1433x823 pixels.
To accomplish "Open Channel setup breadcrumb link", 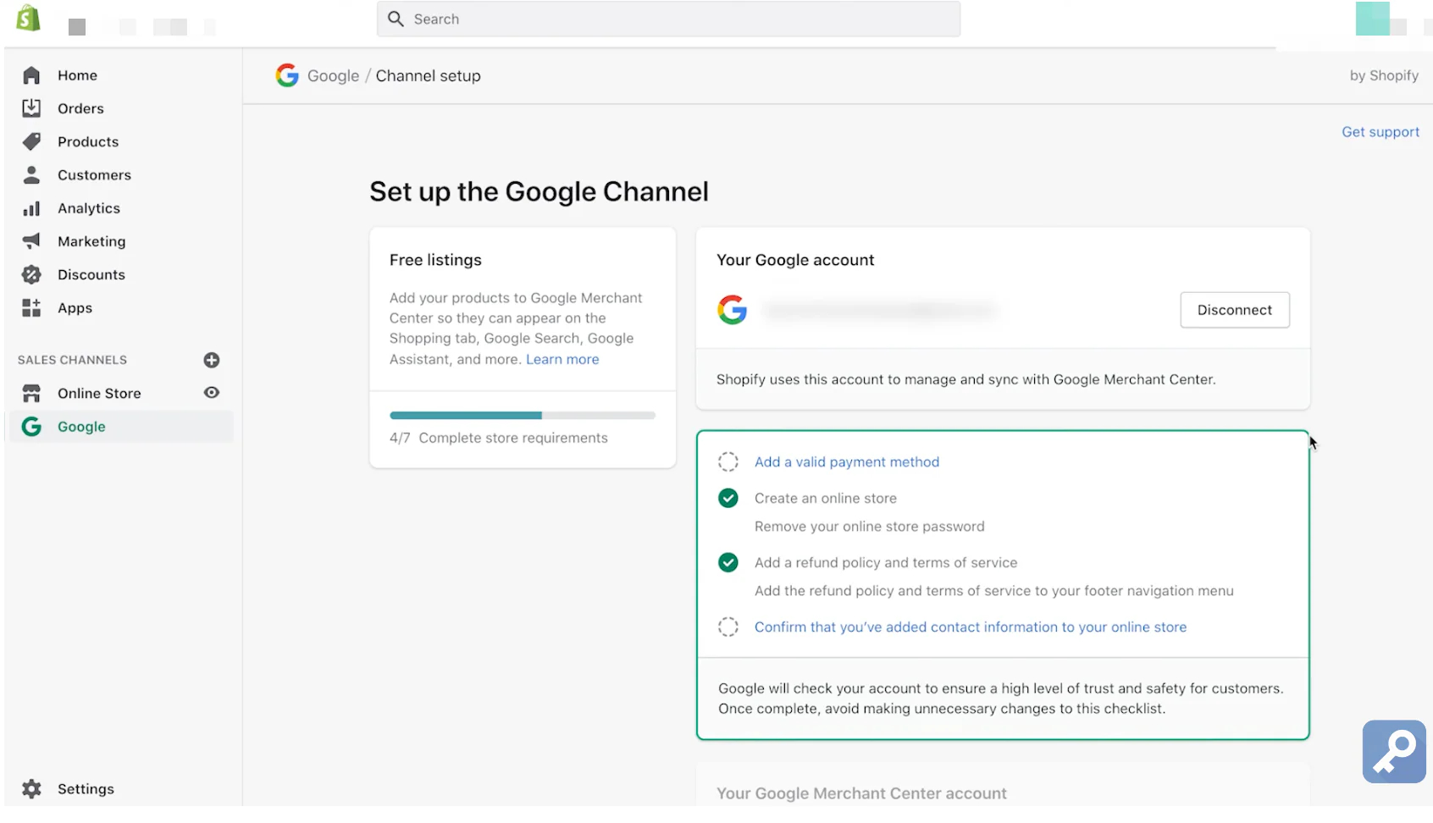I will 428,75.
